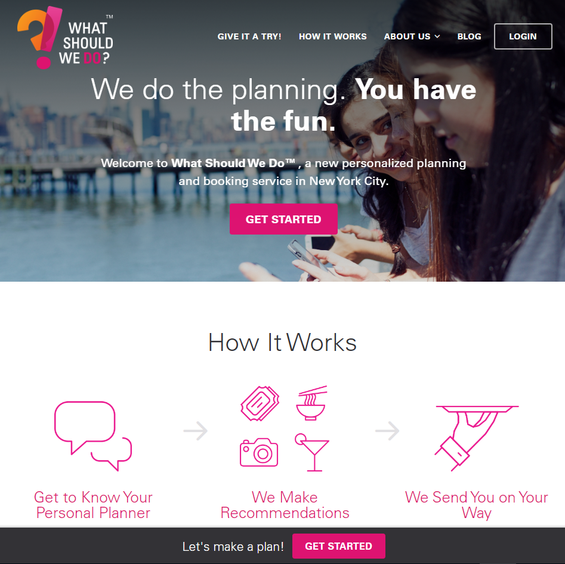Click the What Should We Do logo

[x=65, y=38]
